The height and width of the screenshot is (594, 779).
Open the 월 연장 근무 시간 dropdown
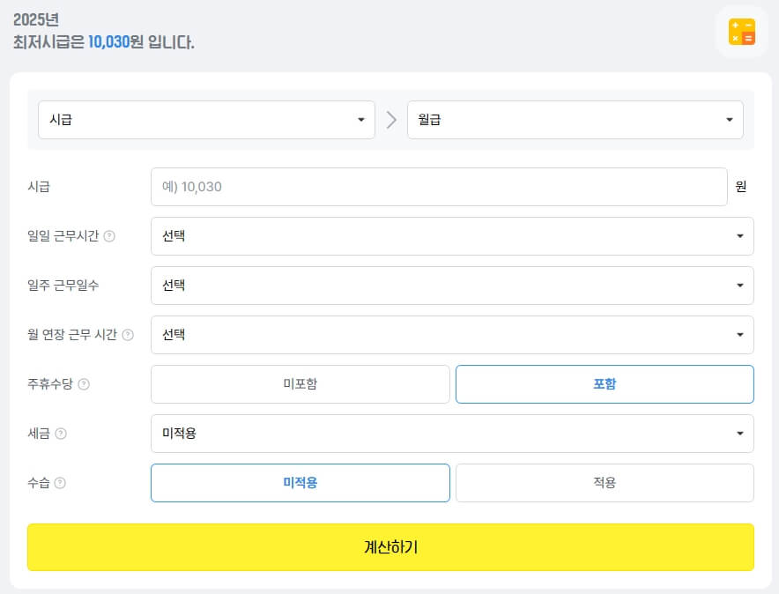tap(452, 335)
